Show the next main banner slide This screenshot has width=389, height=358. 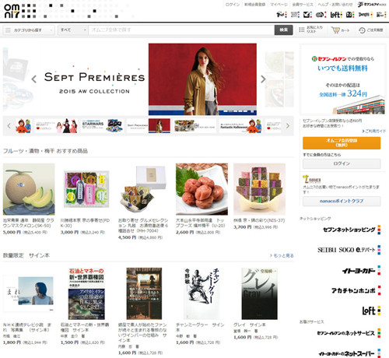tap(263, 79)
